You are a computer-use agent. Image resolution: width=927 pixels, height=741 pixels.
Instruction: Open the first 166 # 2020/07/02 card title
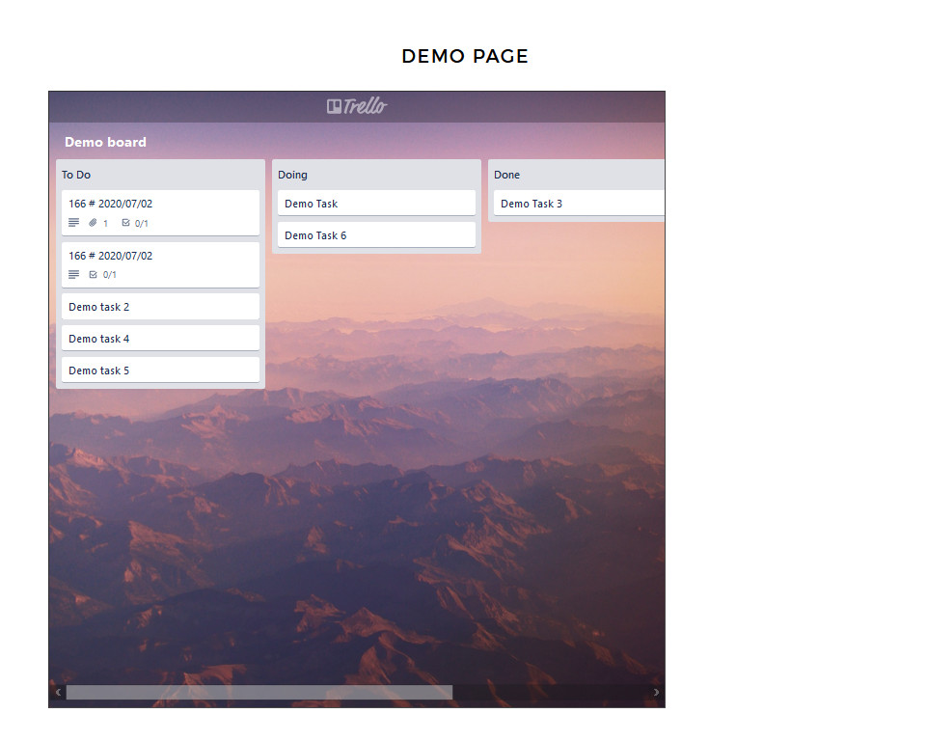point(111,204)
